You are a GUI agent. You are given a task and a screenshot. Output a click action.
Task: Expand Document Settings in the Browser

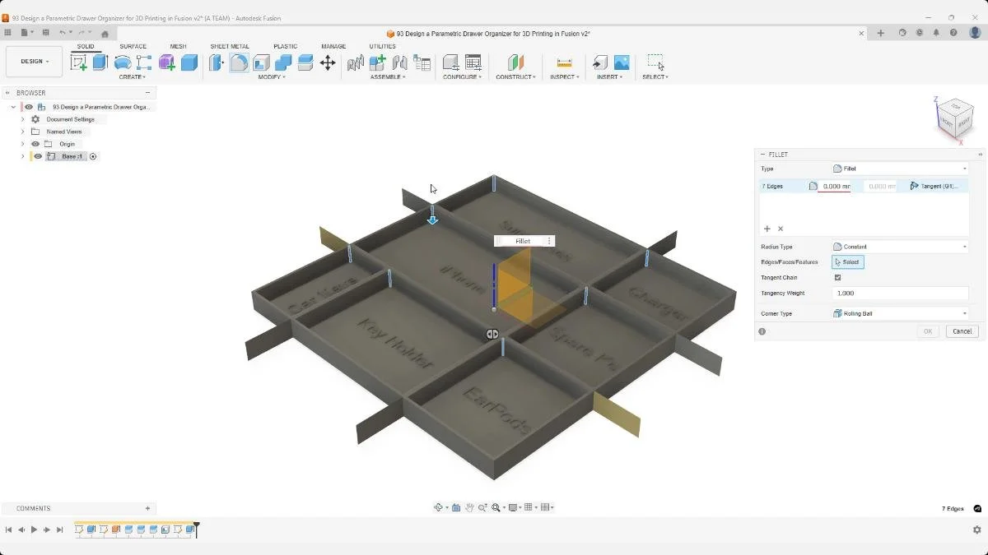[22, 118]
